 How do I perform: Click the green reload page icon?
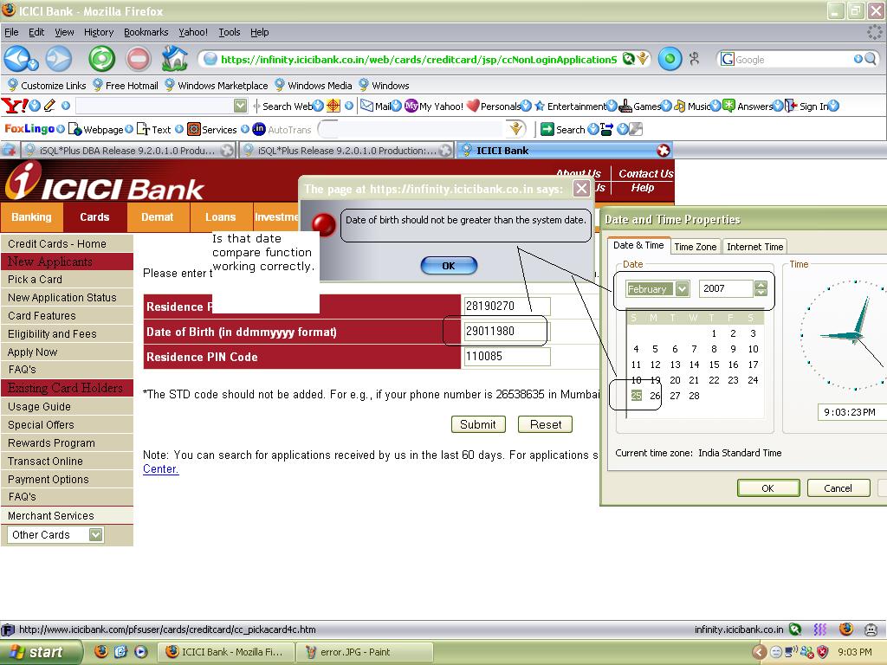[101, 59]
